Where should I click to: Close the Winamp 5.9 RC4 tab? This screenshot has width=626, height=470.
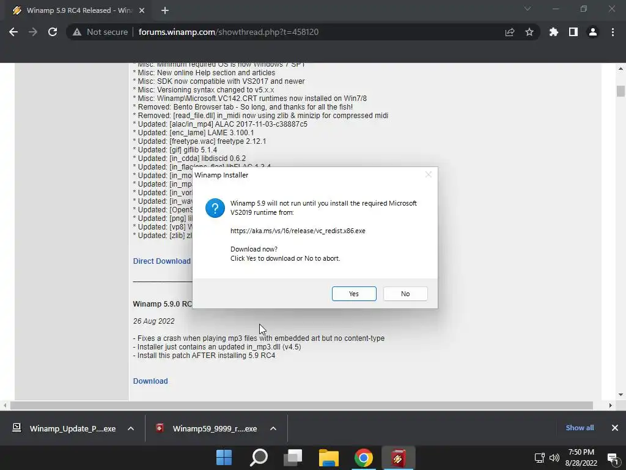pyautogui.click(x=142, y=10)
